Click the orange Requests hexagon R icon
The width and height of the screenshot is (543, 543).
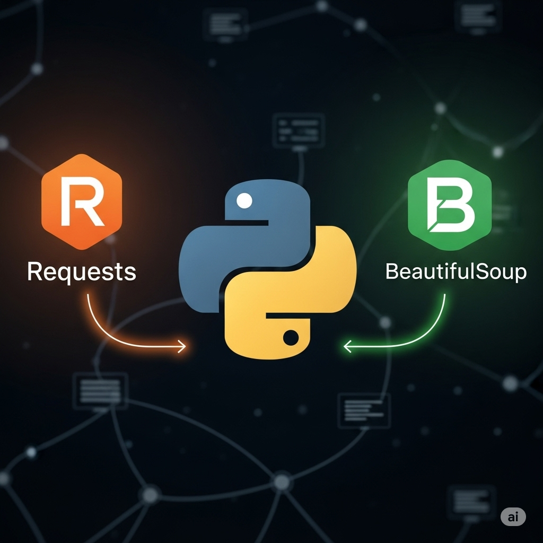tap(82, 202)
